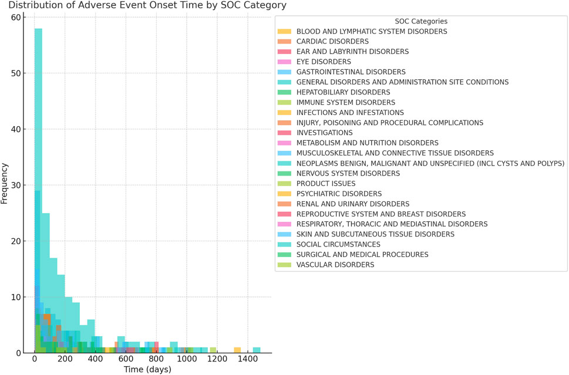This screenshot has height=375, width=569.
Task: Select the x-axis tick label 1200
Action: tap(217, 359)
